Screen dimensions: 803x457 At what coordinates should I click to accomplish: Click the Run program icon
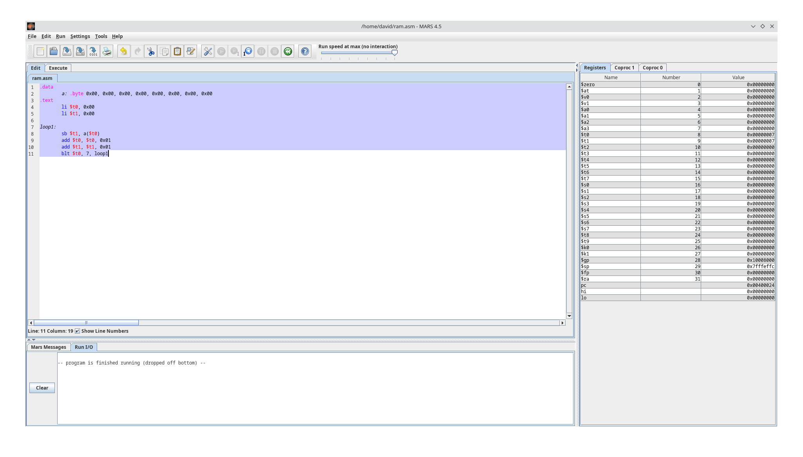(221, 51)
